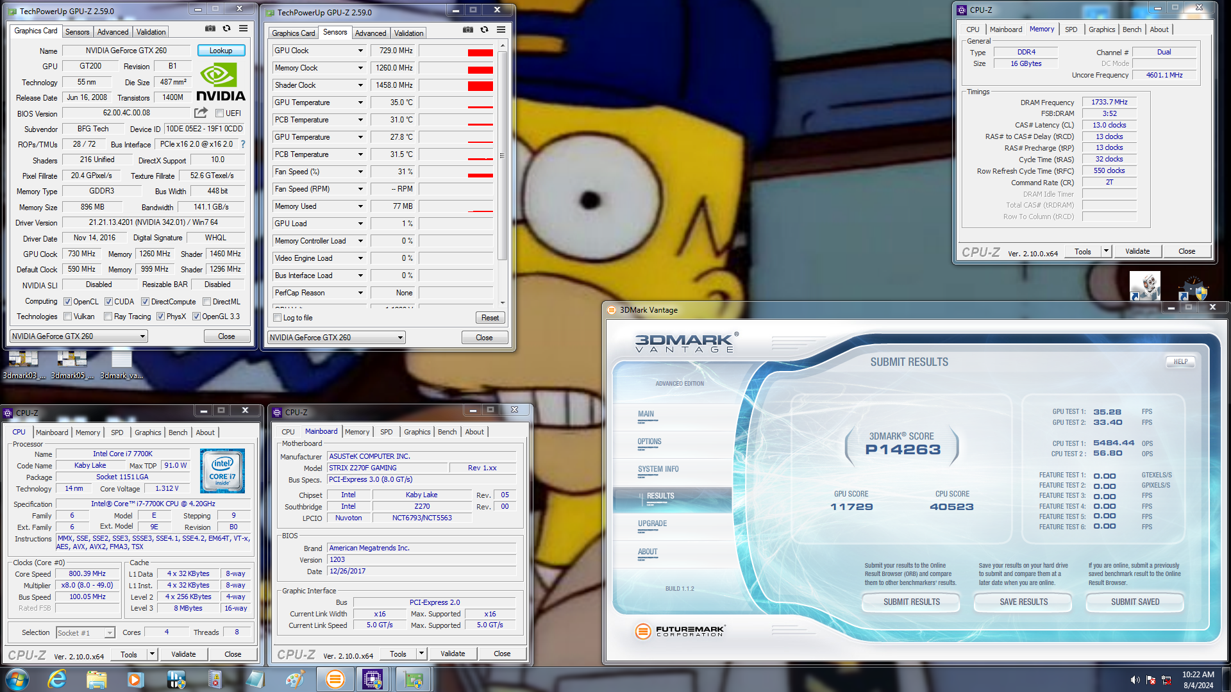Open GPU Load sensor dropdown arrow

tap(360, 224)
